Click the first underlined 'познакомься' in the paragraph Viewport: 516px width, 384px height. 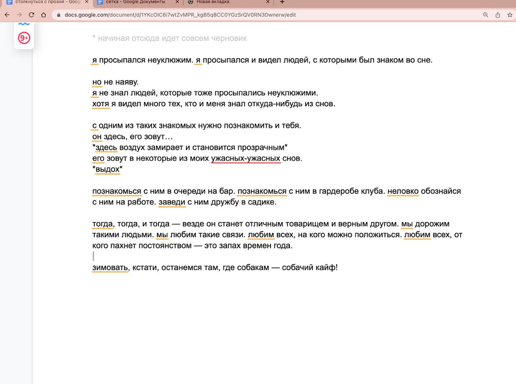pyautogui.click(x=117, y=191)
